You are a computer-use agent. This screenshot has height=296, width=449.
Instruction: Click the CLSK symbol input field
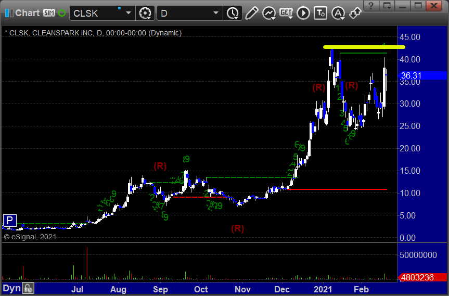coord(96,13)
